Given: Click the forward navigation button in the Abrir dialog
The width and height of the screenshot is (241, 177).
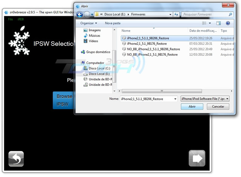Looking at the screenshot, I should coord(87,15).
